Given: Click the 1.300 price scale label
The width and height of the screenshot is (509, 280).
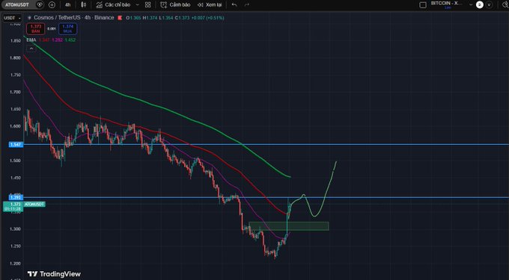Looking at the screenshot, I should coord(16,229).
